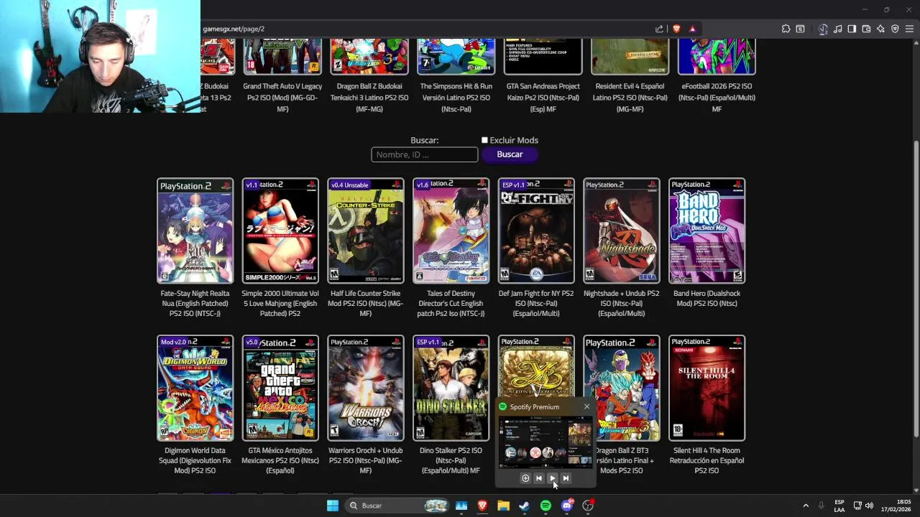This screenshot has width=920, height=517.
Task: Click eFootball 2026 PS2 ISO link
Action: pos(717,98)
